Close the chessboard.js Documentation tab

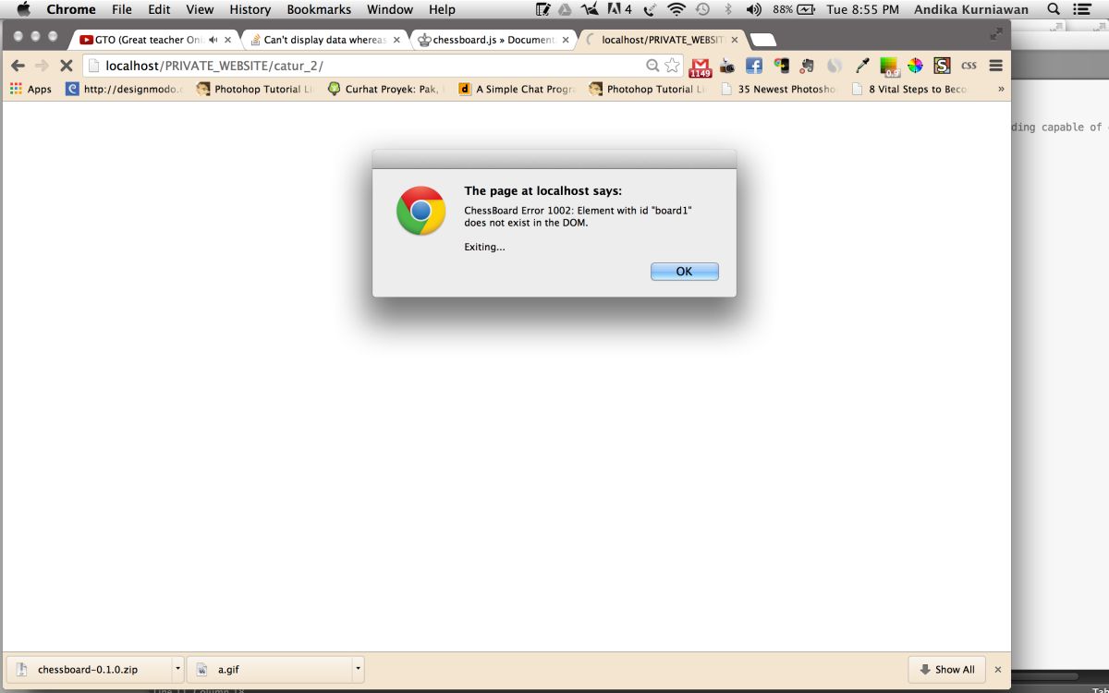coord(566,40)
